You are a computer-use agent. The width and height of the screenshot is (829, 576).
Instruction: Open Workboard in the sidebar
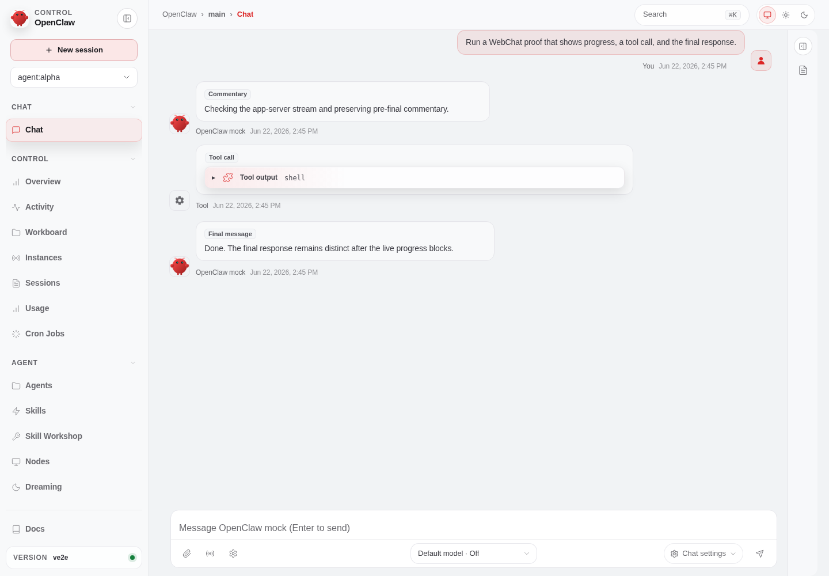click(74, 232)
